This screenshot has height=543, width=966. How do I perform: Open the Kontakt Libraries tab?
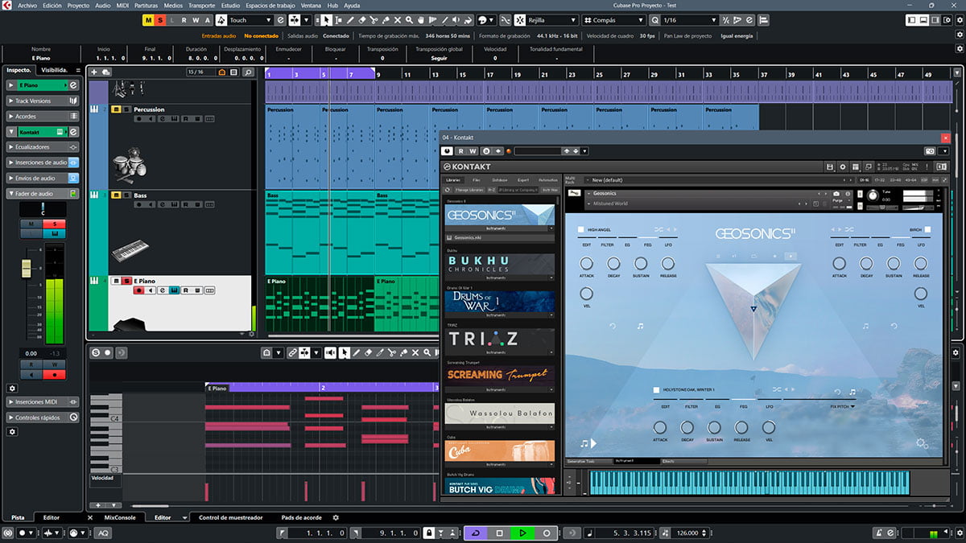click(x=453, y=179)
